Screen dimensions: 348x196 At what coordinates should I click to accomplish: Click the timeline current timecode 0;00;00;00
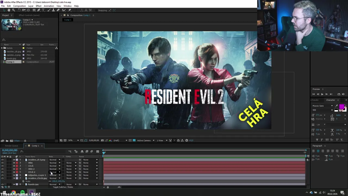tap(10, 150)
